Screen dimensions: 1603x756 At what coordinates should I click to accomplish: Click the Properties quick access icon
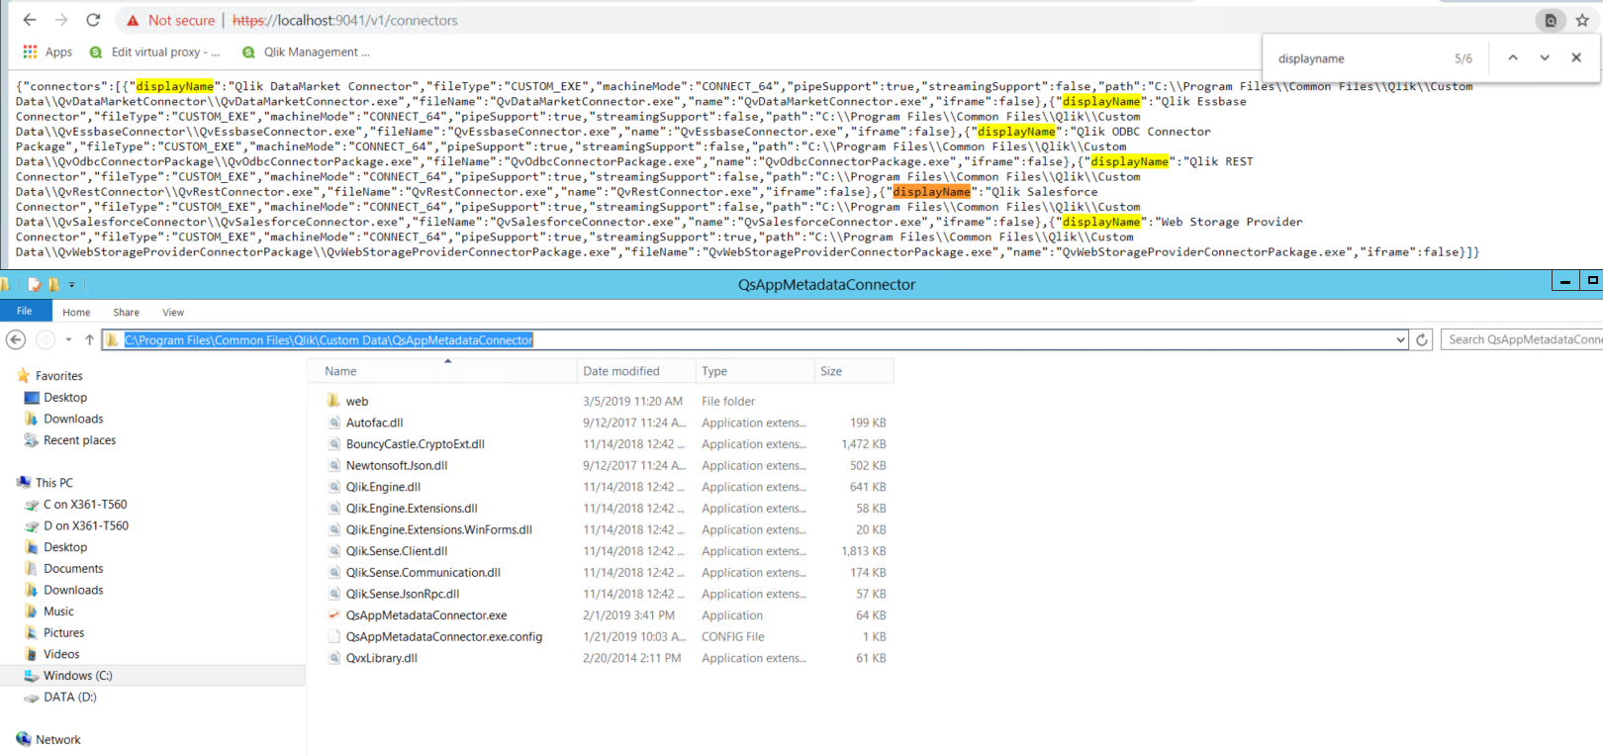coord(34,285)
